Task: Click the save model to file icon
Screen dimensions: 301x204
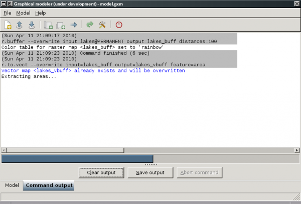Action: point(31,24)
